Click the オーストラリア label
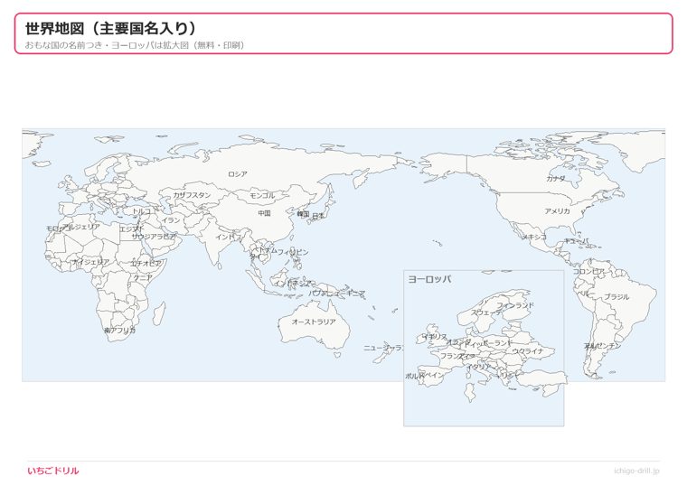This screenshot has height=485, width=687. pyautogui.click(x=314, y=322)
